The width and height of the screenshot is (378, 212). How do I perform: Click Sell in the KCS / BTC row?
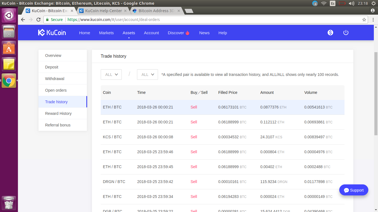194,137
